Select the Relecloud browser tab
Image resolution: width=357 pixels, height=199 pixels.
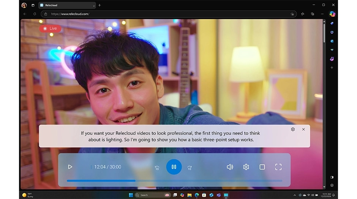67,5
